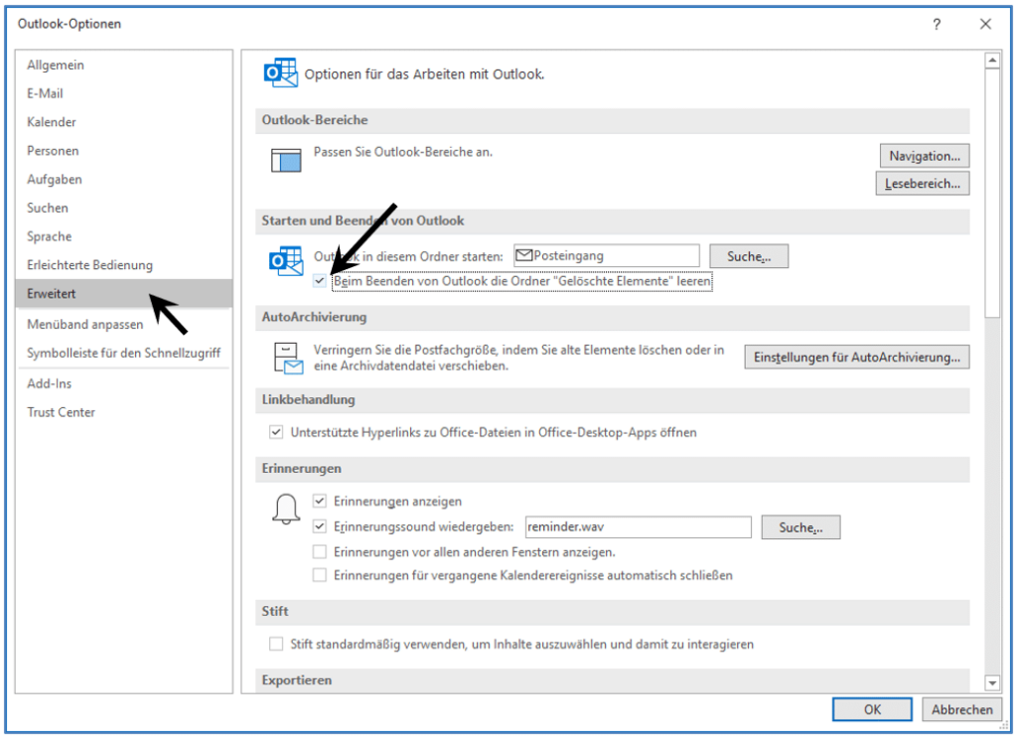Image resolution: width=1017 pixels, height=740 pixels.
Task: Enable "Erinnerungen vor allen anderen Fenstern anzeigen"
Action: coord(319,552)
